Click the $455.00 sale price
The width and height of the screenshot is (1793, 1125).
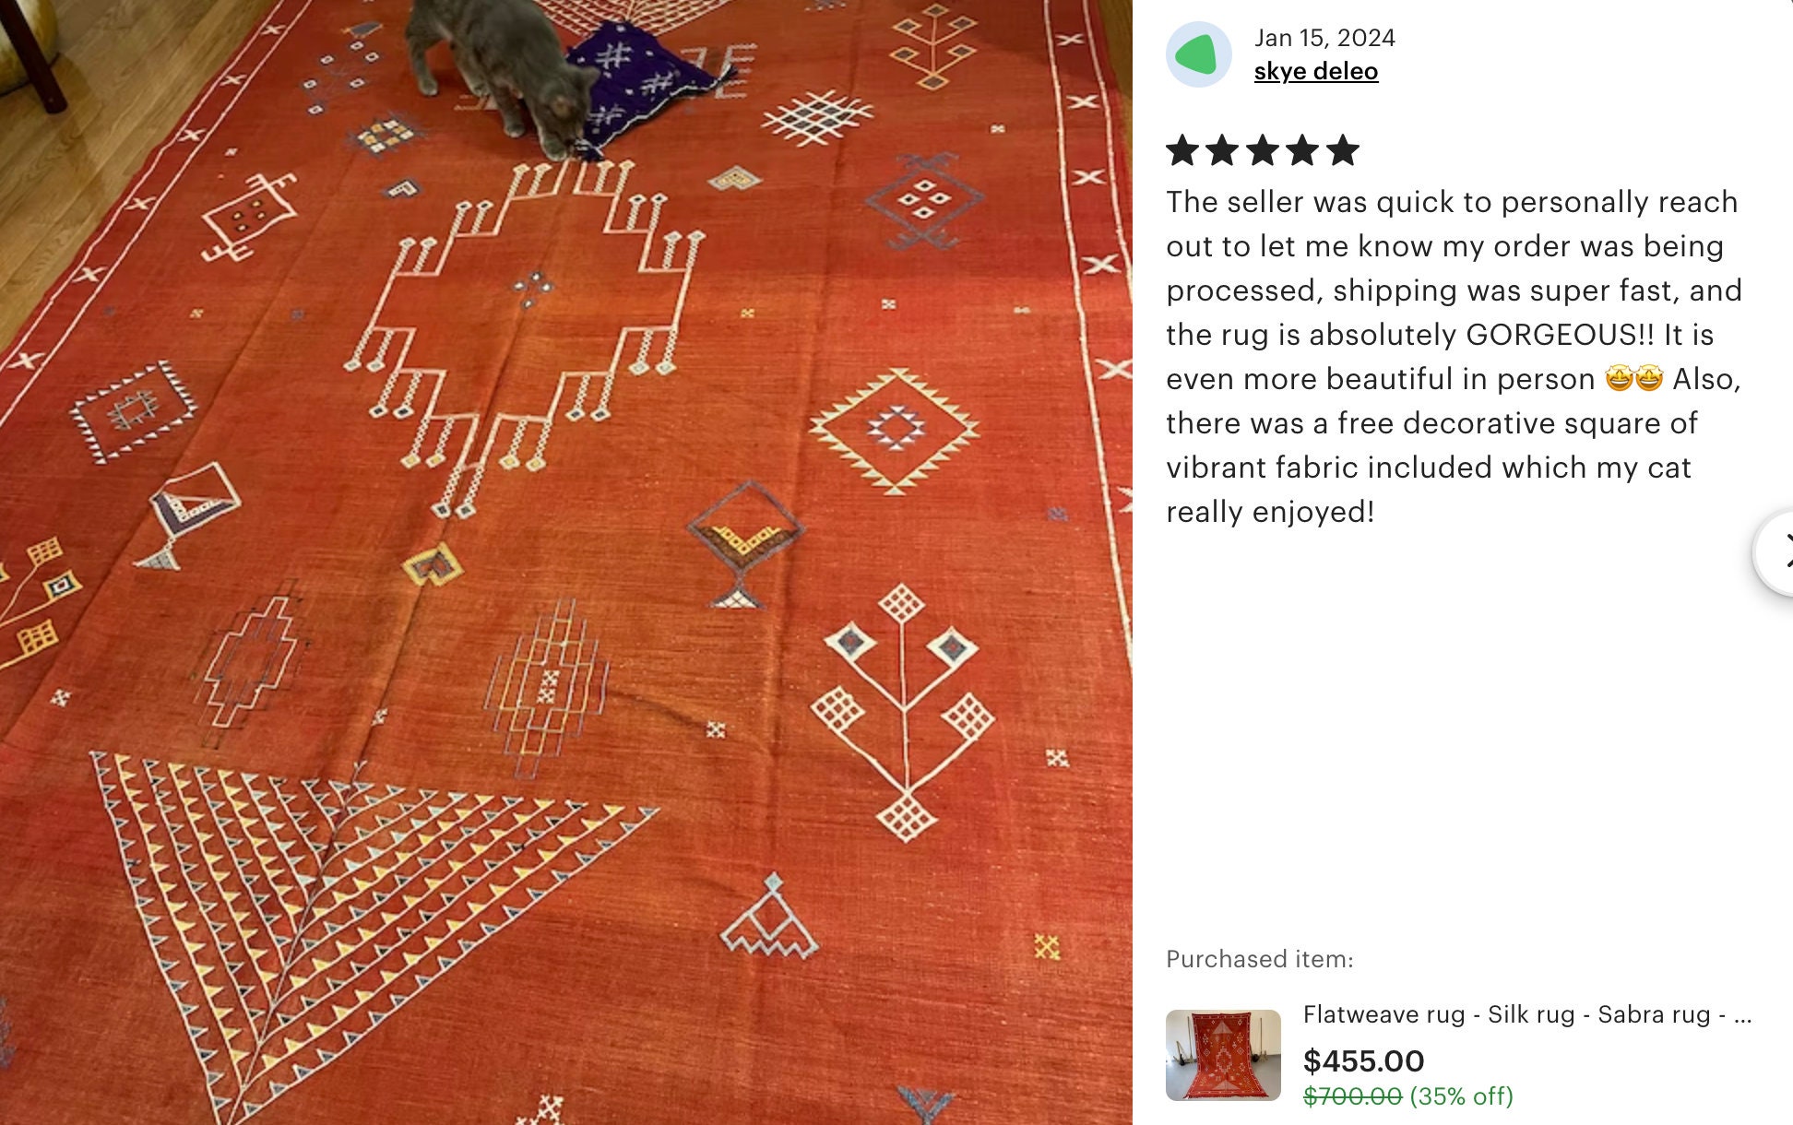[x=1363, y=1060]
